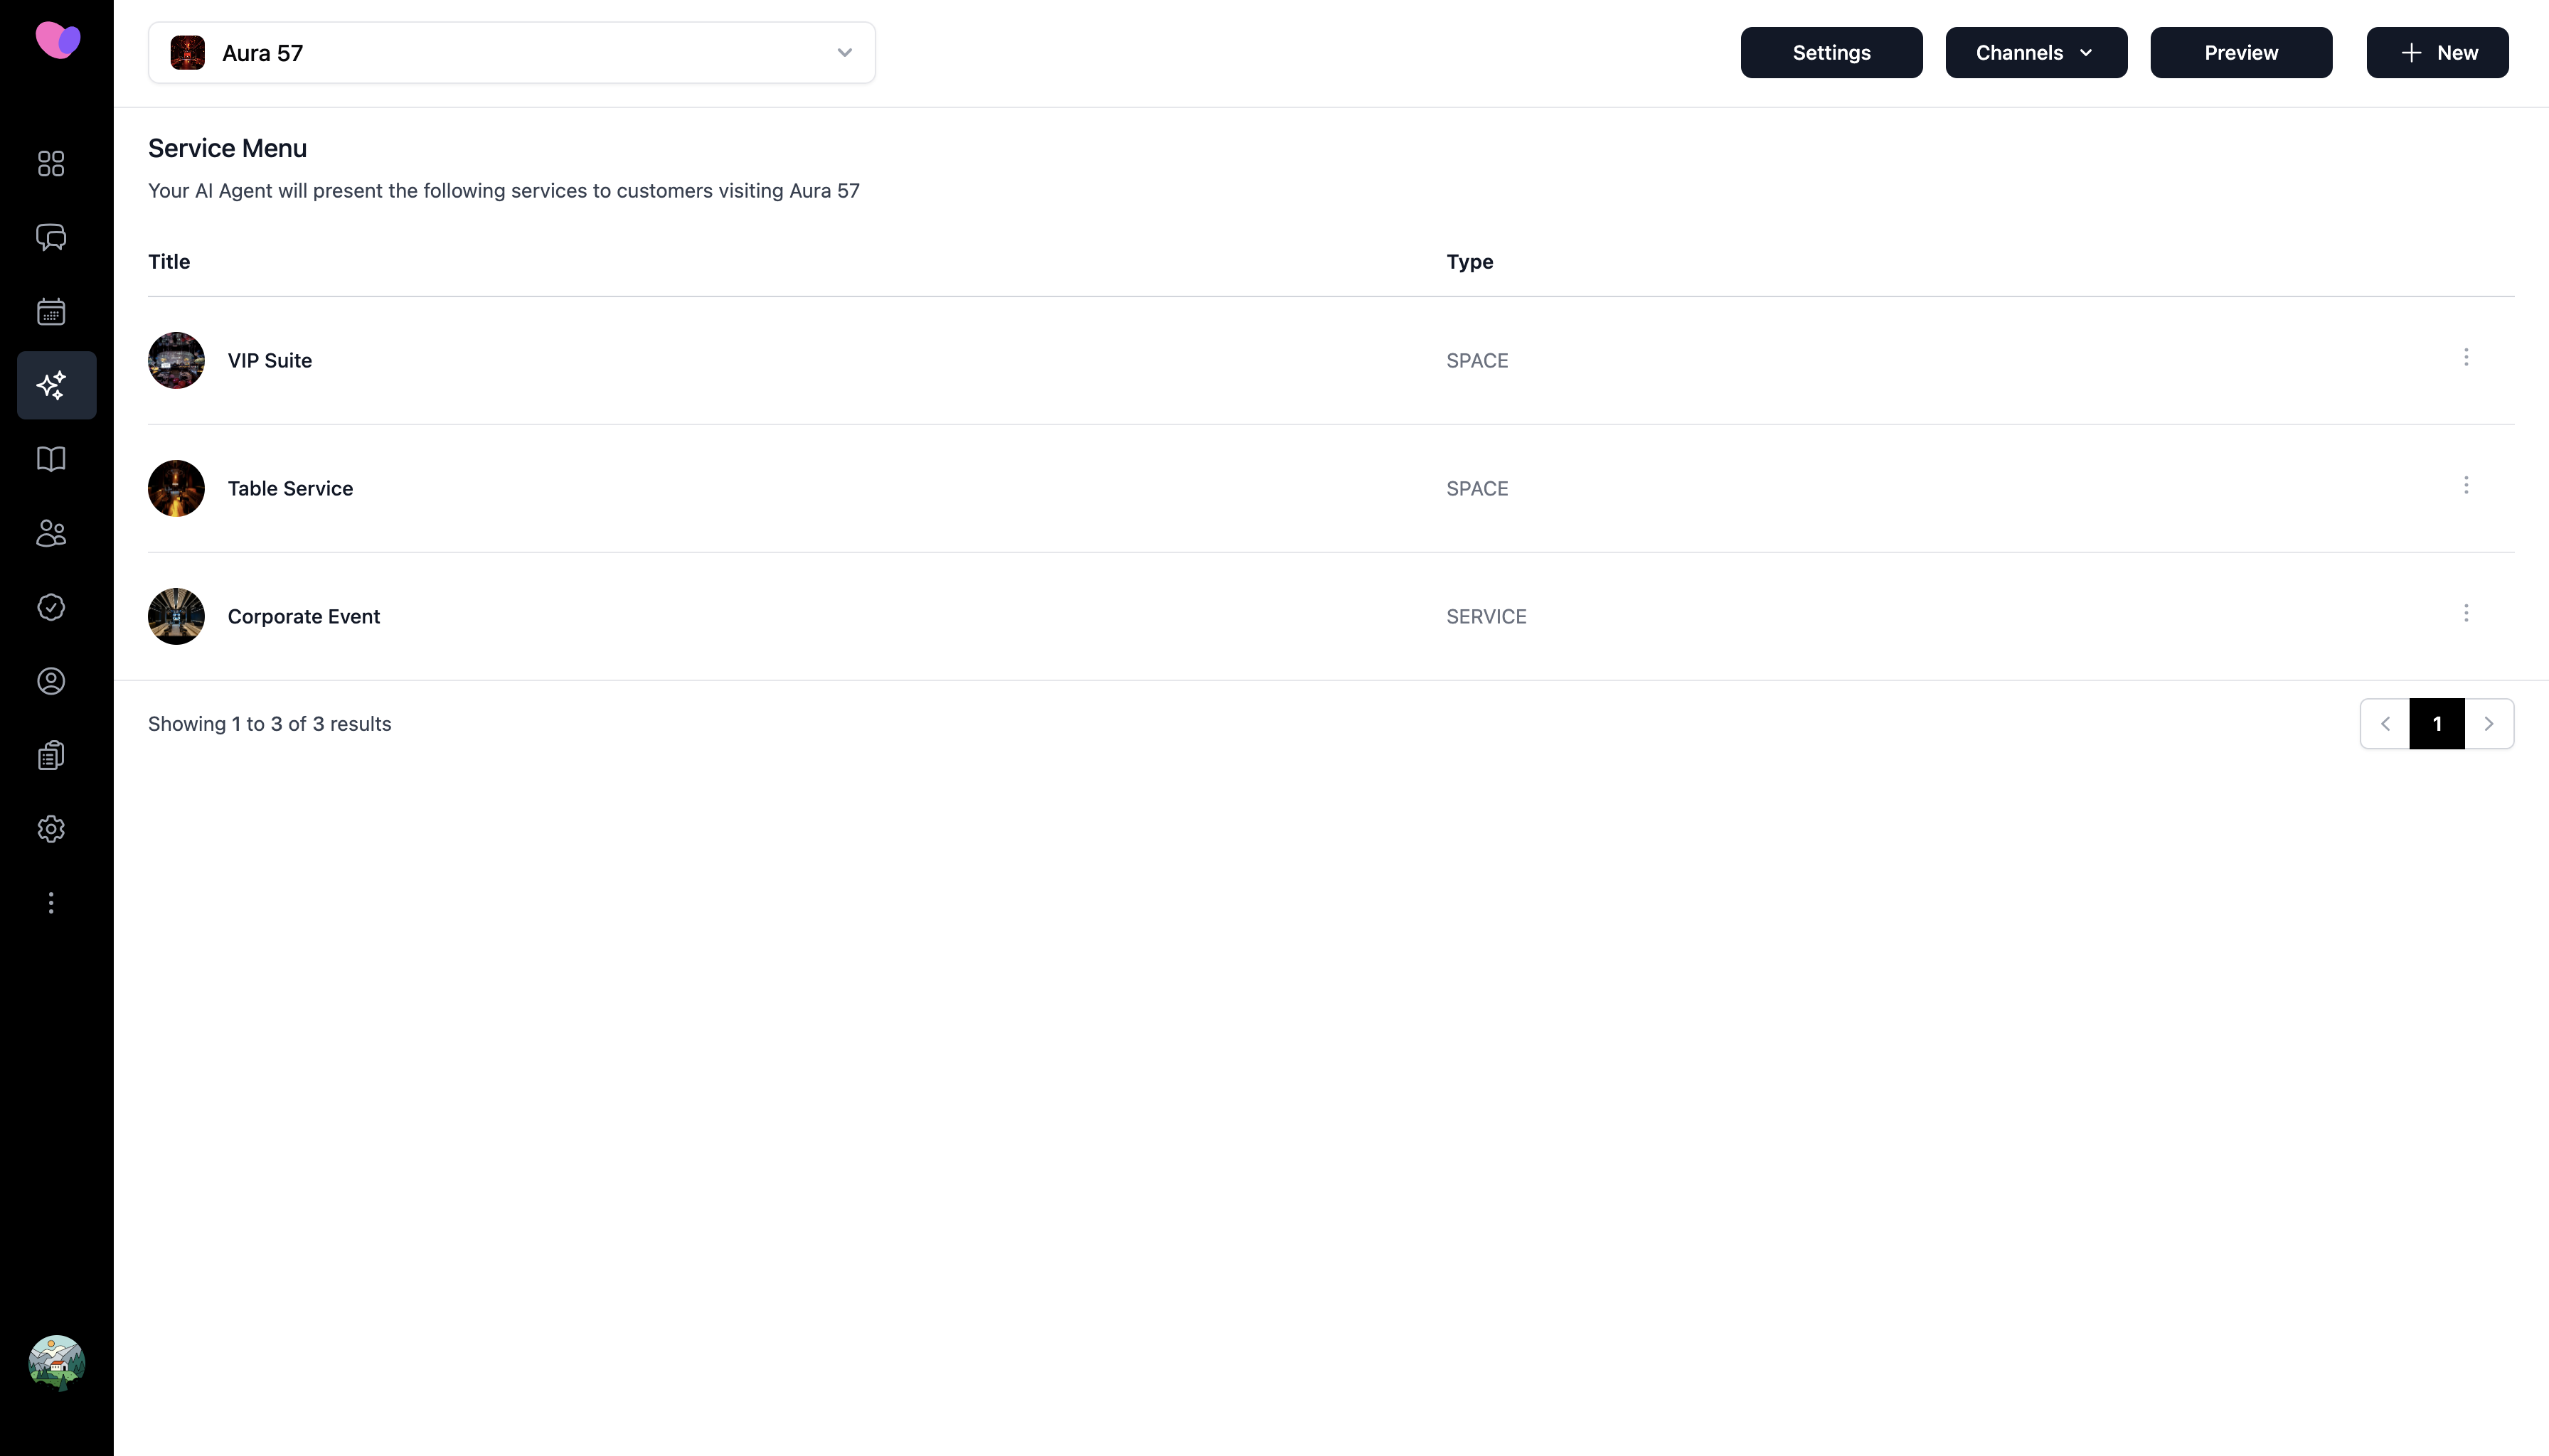
Task: Go to next page of results
Action: (2490, 723)
